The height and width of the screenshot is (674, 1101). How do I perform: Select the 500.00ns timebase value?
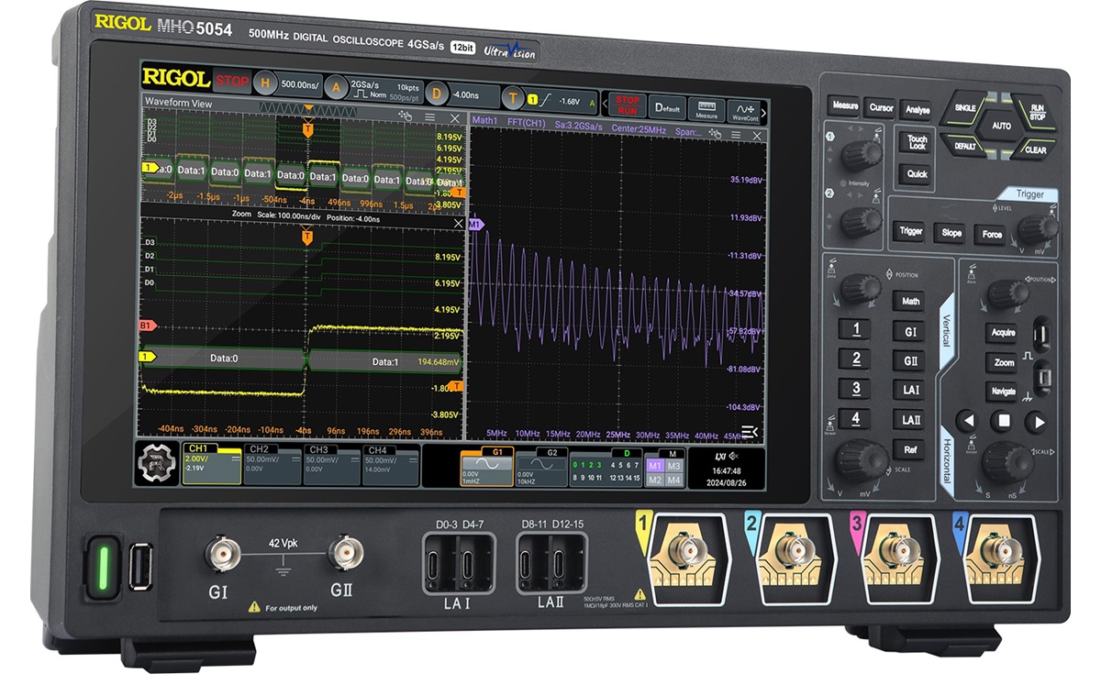tap(300, 84)
